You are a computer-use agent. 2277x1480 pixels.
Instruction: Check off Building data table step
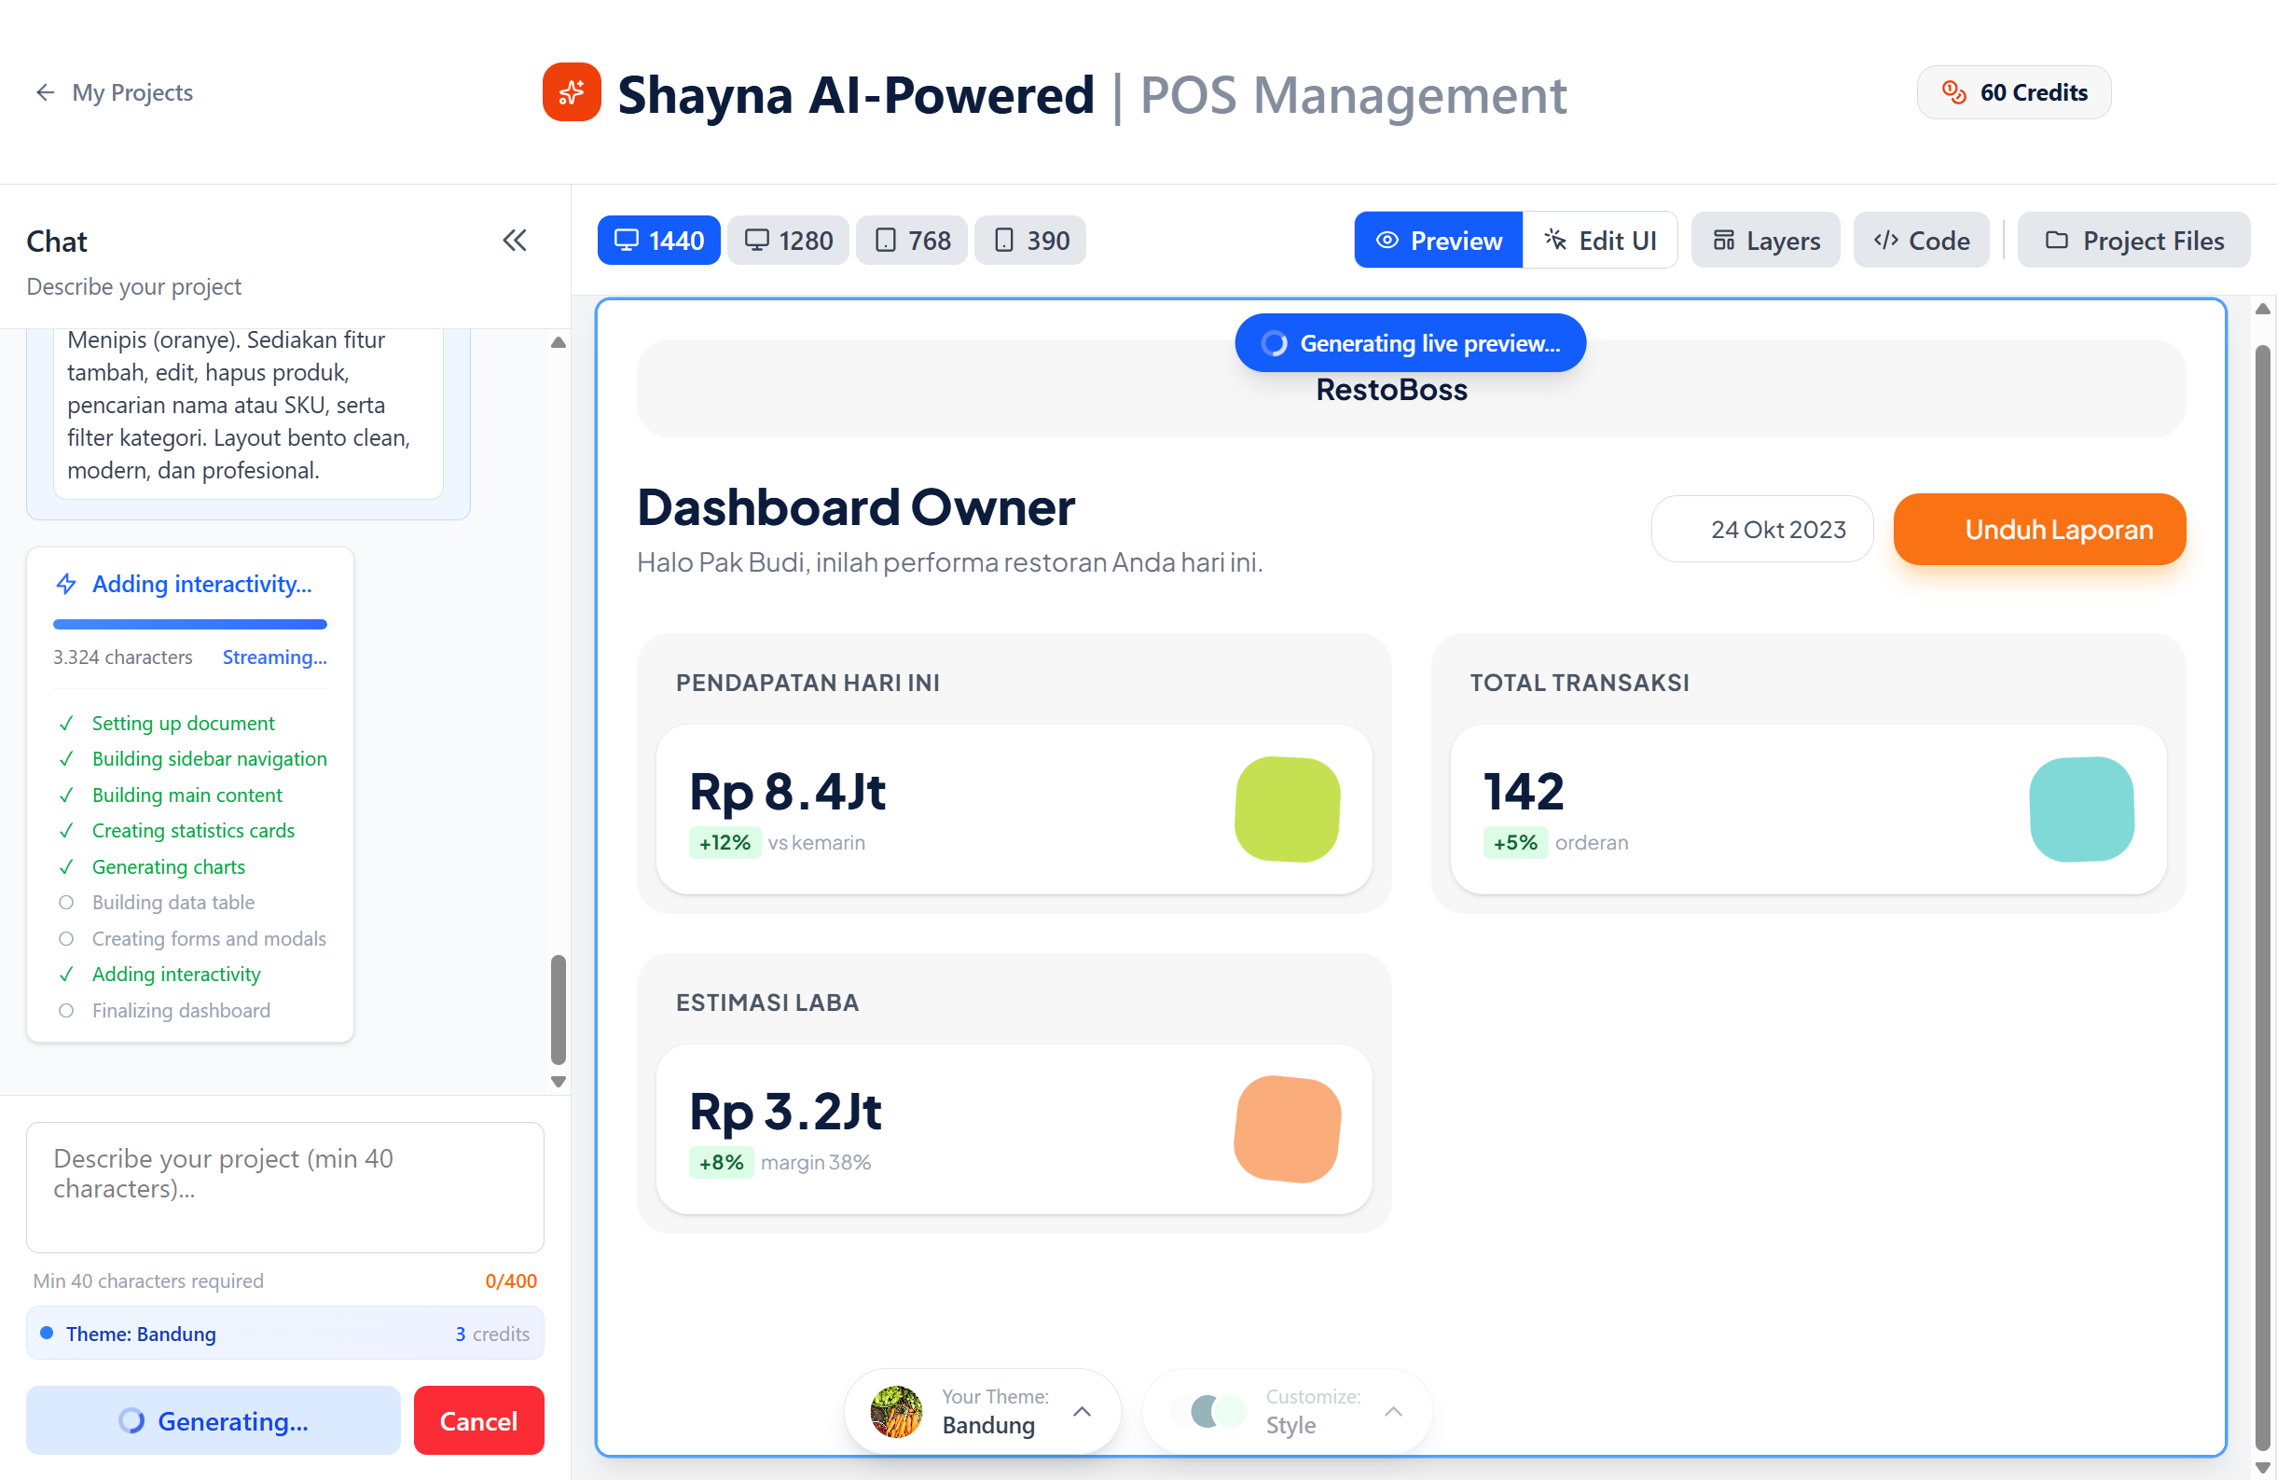(x=66, y=902)
